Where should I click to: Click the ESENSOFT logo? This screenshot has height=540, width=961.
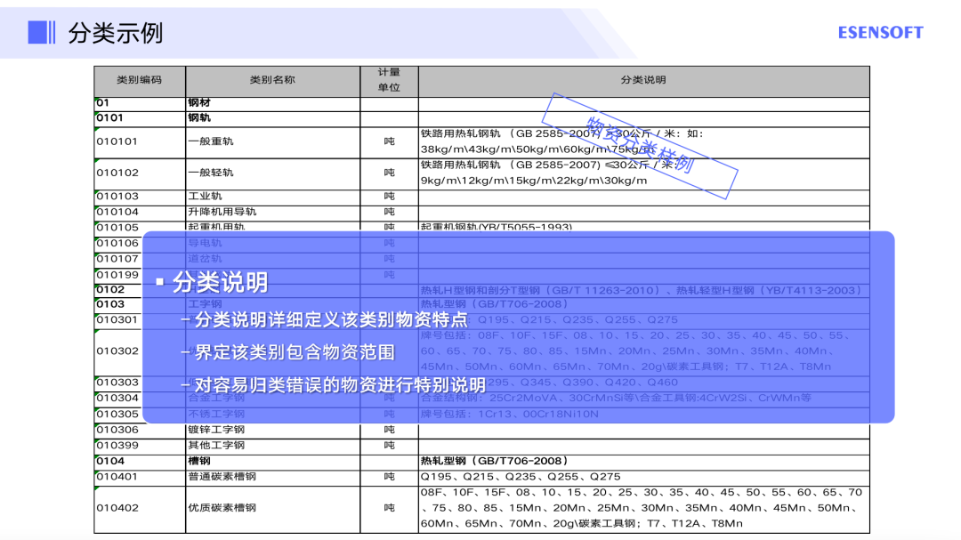[880, 33]
